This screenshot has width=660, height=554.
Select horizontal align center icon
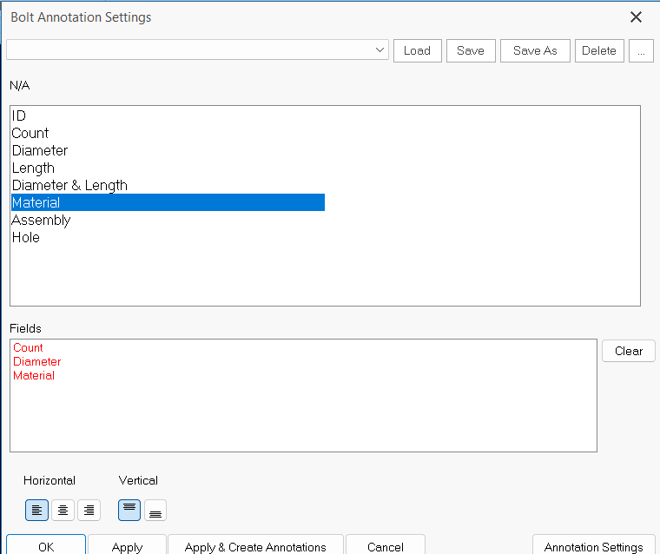pyautogui.click(x=63, y=511)
